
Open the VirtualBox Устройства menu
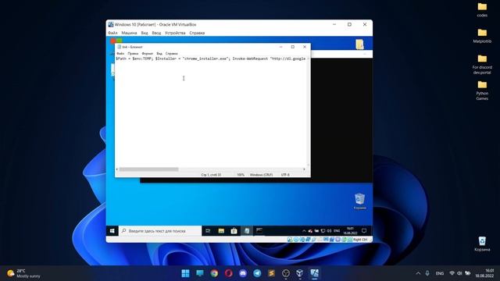pos(175,33)
